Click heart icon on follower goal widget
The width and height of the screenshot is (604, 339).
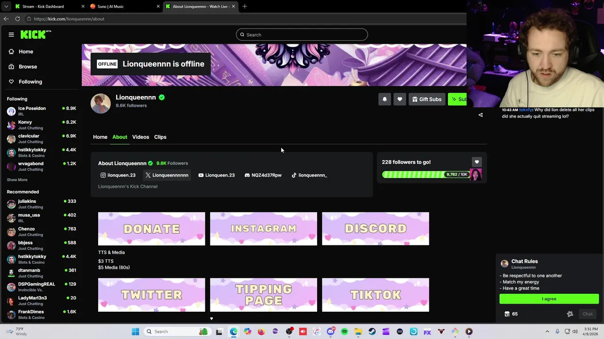[x=477, y=162]
